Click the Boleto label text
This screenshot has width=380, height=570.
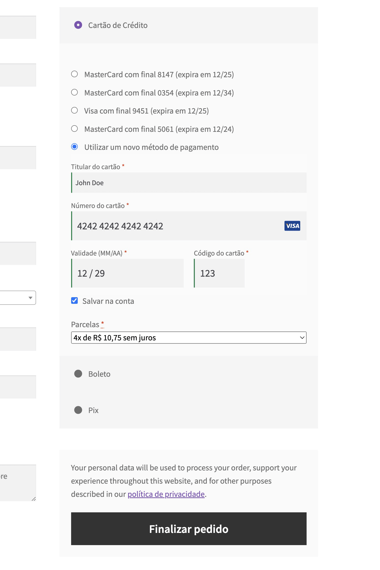pyautogui.click(x=99, y=374)
